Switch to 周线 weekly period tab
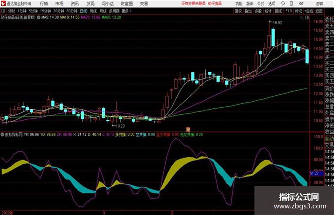Viewport: 334px width, 215px height. [93, 11]
